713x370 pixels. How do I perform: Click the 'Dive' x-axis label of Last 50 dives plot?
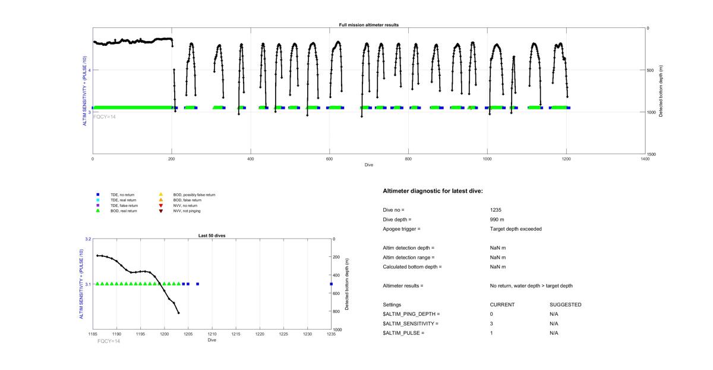pyautogui.click(x=212, y=340)
